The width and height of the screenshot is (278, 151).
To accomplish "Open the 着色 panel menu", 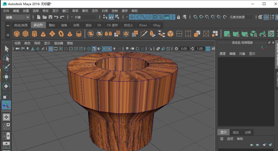I will pos(27,43).
